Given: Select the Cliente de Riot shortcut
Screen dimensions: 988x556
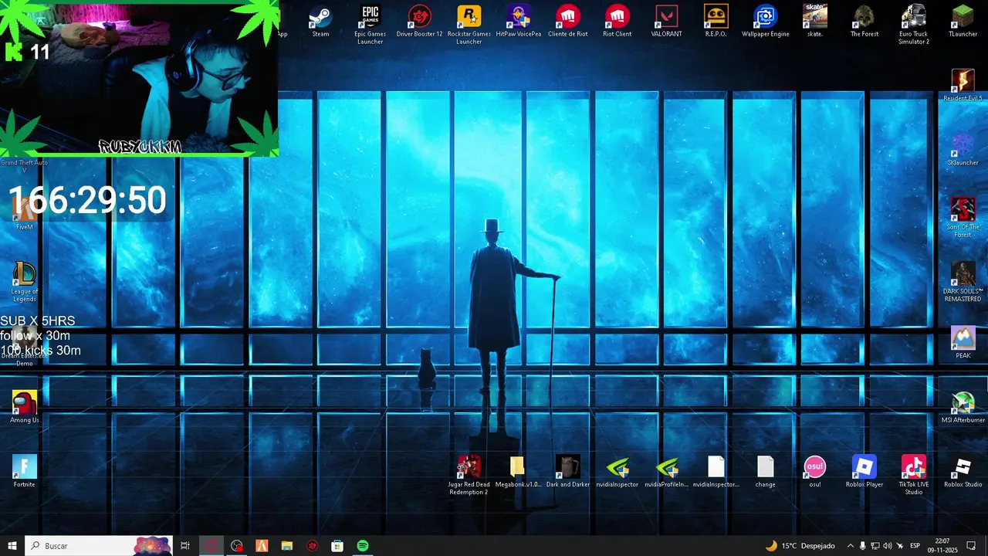Looking at the screenshot, I should pos(568,22).
